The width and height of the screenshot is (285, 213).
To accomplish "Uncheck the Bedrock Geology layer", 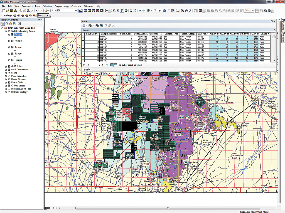I will click(9, 92).
